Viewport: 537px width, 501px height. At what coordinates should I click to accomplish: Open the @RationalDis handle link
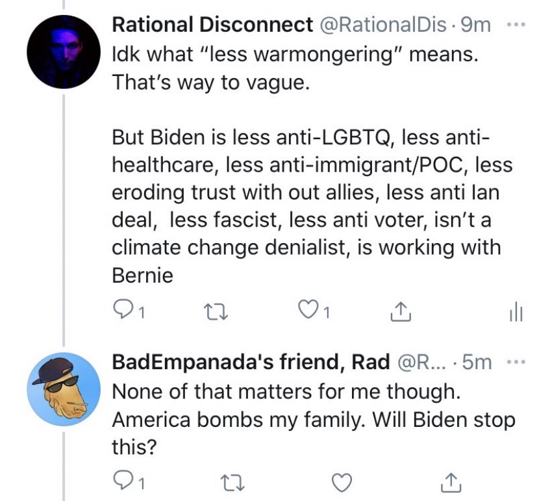point(384,25)
